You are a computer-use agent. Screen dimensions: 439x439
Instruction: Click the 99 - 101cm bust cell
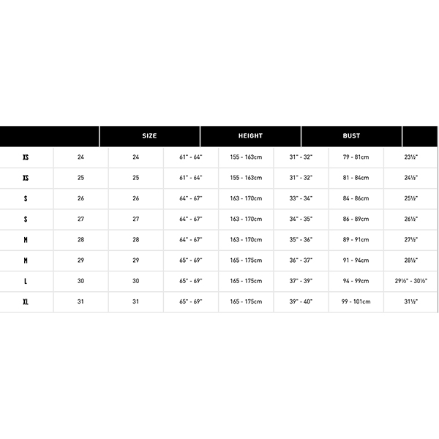click(356, 301)
